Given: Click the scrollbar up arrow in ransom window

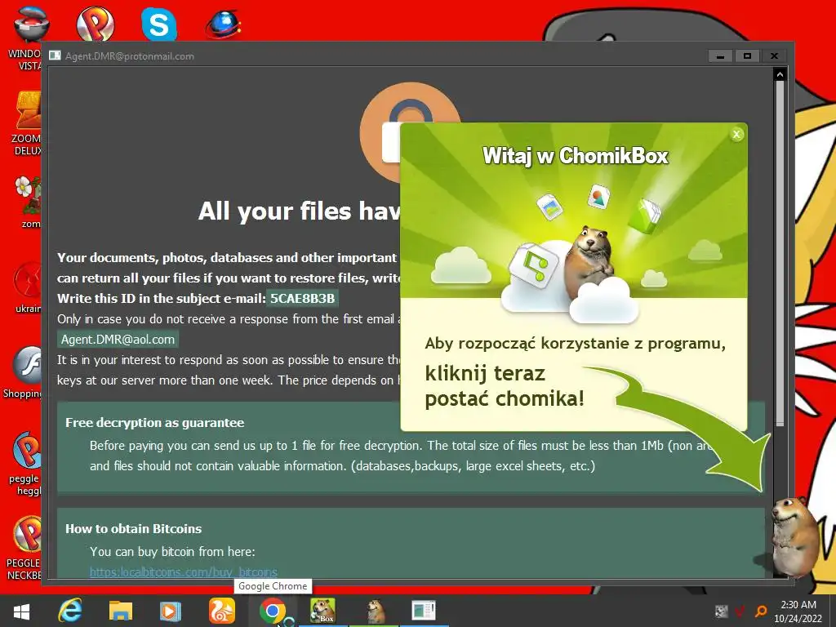Looking at the screenshot, I should tap(780, 74).
